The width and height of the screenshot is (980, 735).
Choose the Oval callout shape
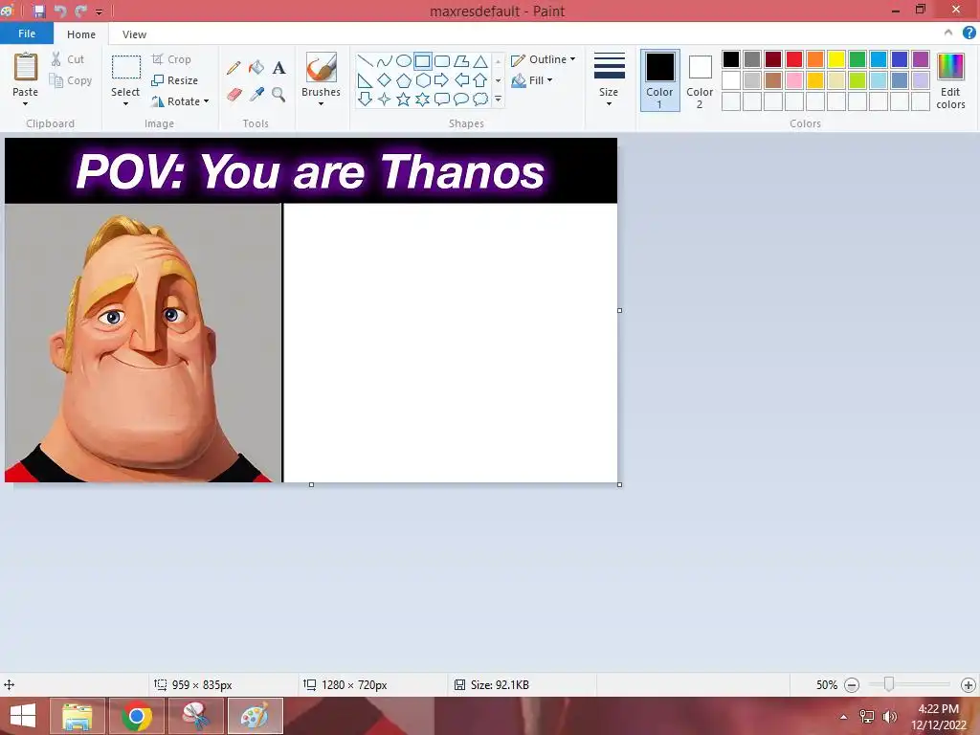coord(461,99)
